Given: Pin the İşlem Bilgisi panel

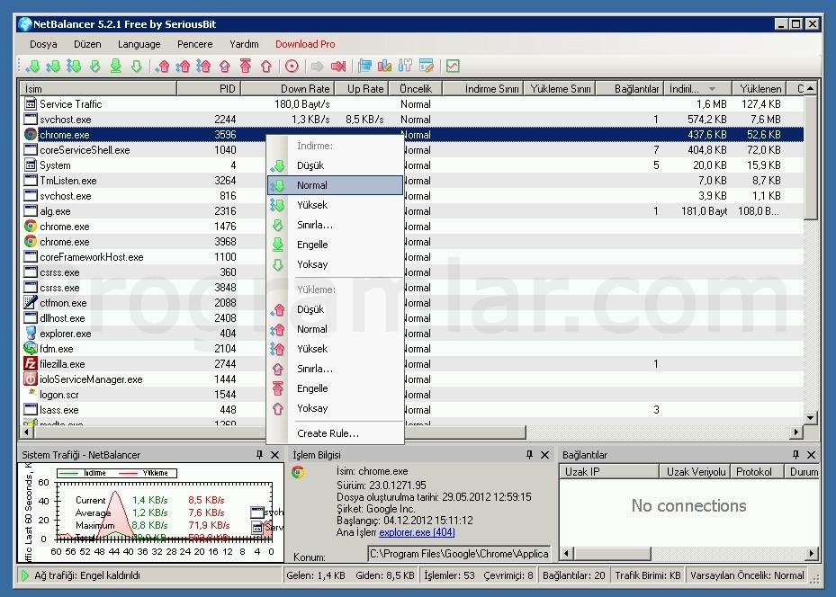Looking at the screenshot, I should [x=529, y=454].
